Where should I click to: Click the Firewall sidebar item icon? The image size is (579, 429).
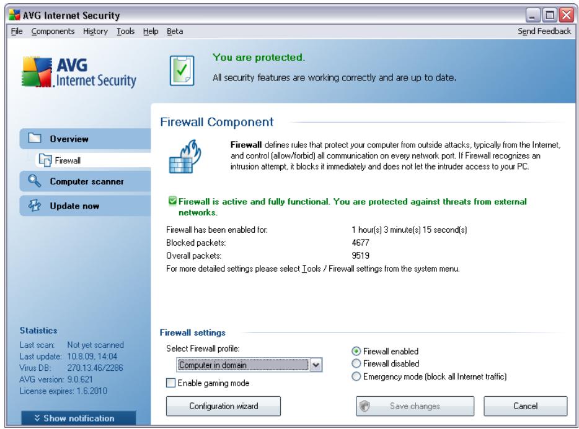pyautogui.click(x=45, y=160)
